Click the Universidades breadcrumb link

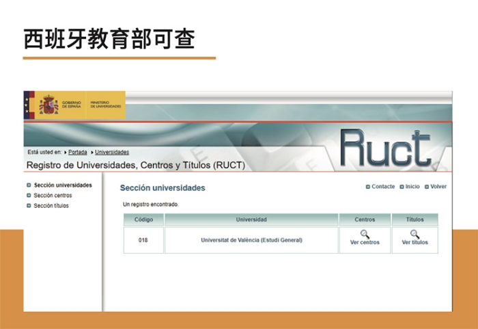(112, 152)
